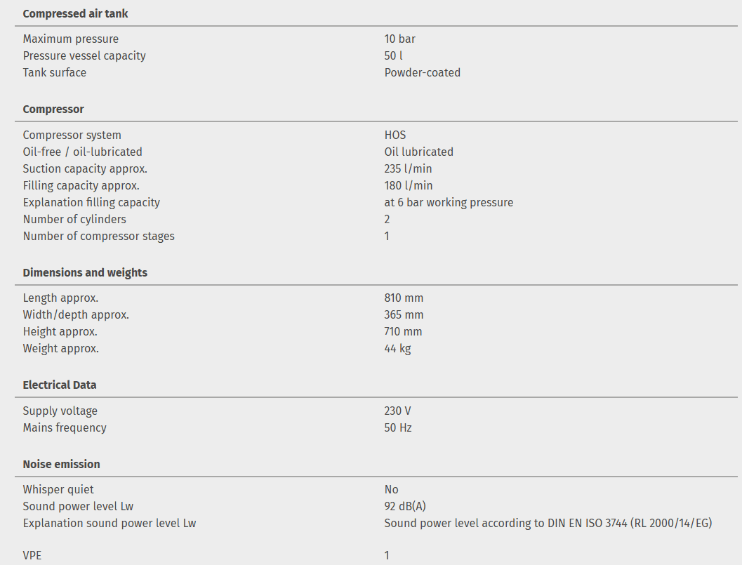Click the Dimensions and weights heading
The height and width of the screenshot is (565, 742).
tap(85, 272)
